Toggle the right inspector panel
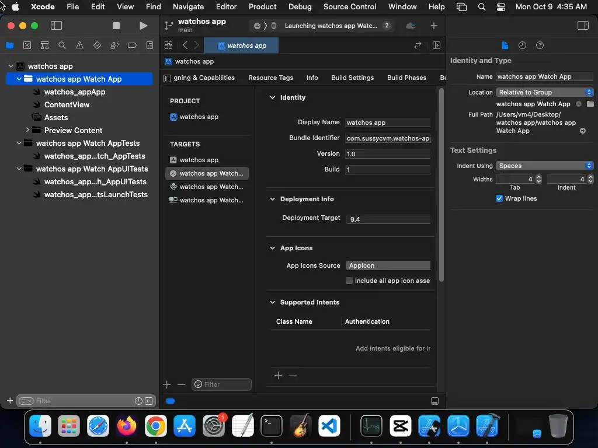This screenshot has height=448, width=598. pyautogui.click(x=583, y=26)
